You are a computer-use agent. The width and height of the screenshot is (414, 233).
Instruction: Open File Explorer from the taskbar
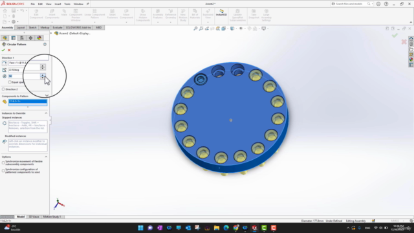[217, 228]
